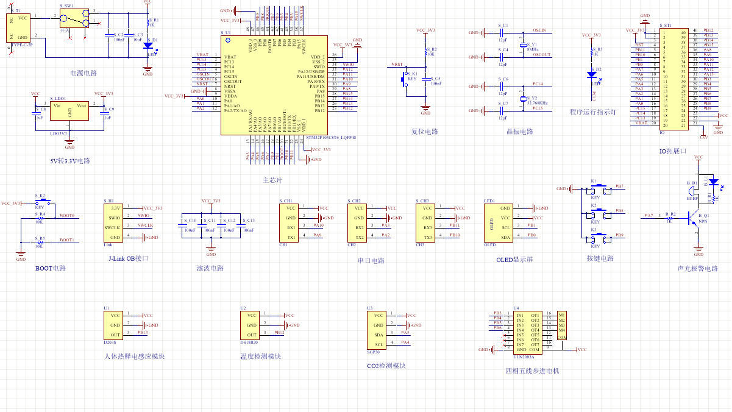Select the run indicator LED S_D2
732x412 pixels.
591,74
